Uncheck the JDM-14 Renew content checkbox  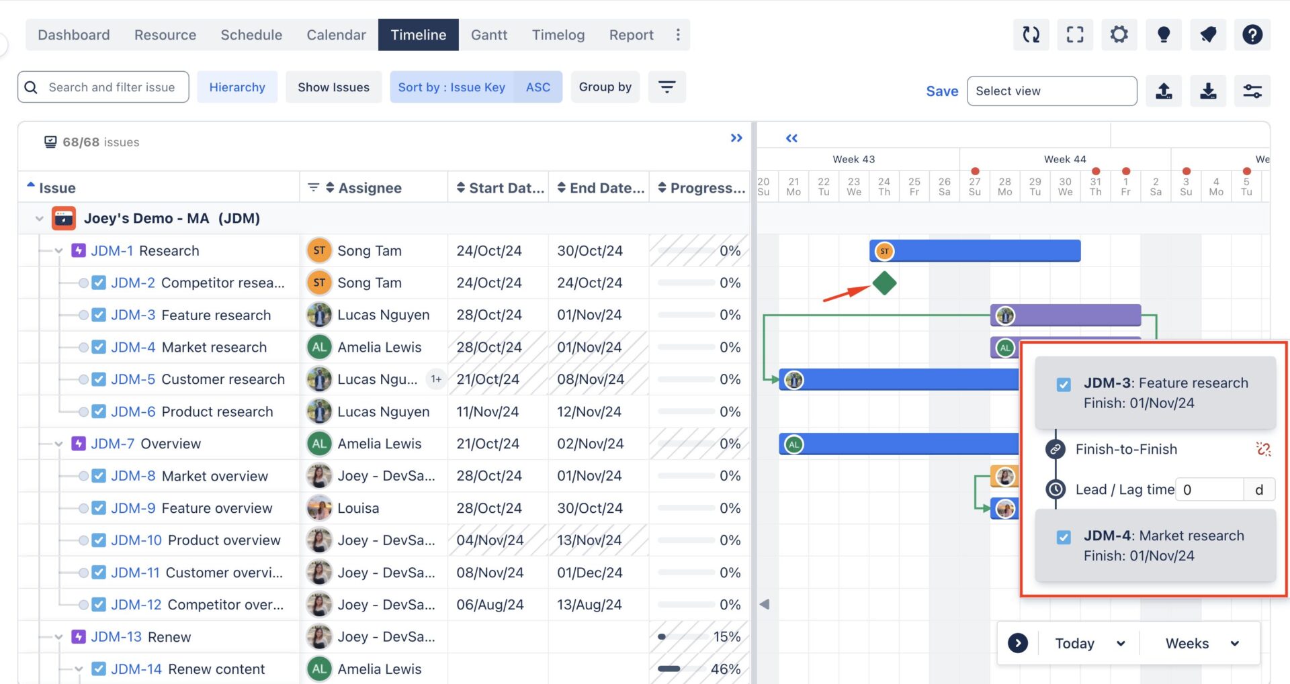(x=99, y=669)
